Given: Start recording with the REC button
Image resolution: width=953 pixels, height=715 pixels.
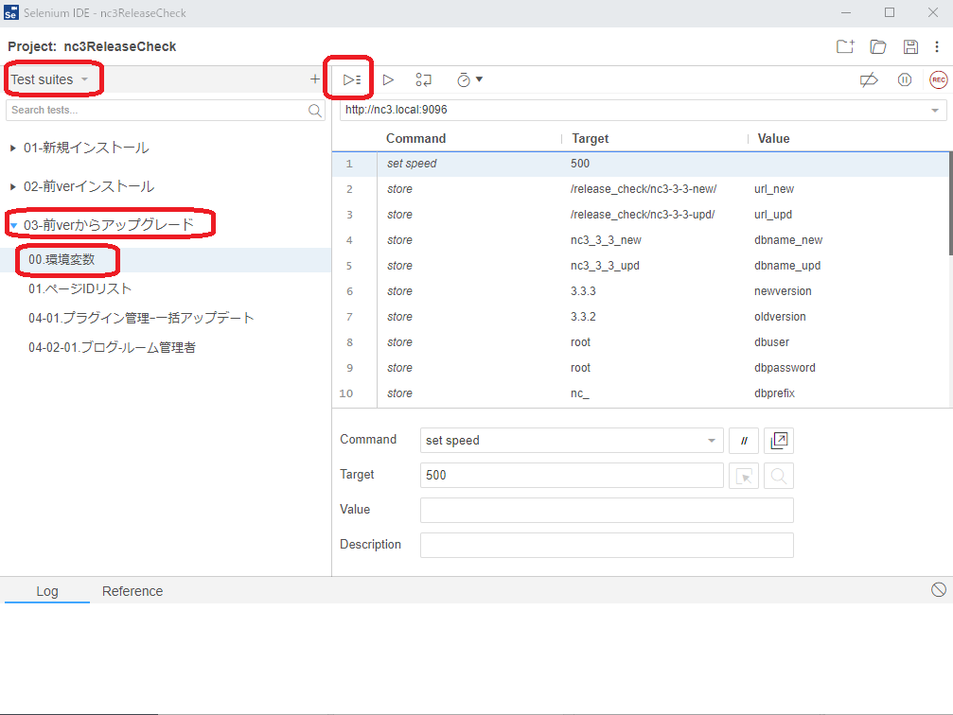Looking at the screenshot, I should pos(939,79).
